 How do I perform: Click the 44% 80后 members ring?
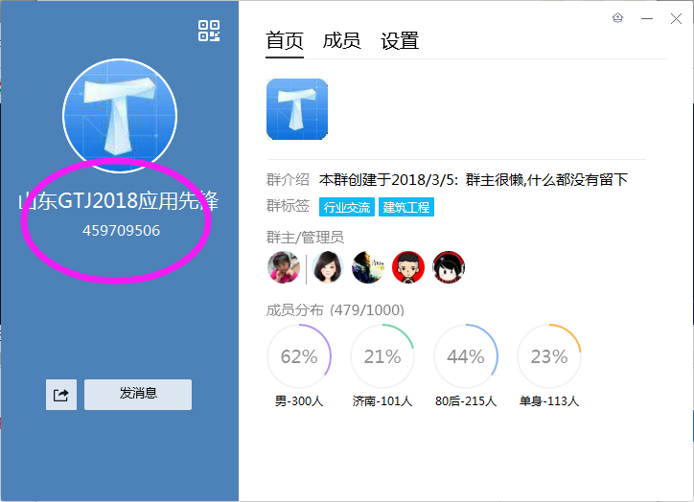[x=466, y=356]
